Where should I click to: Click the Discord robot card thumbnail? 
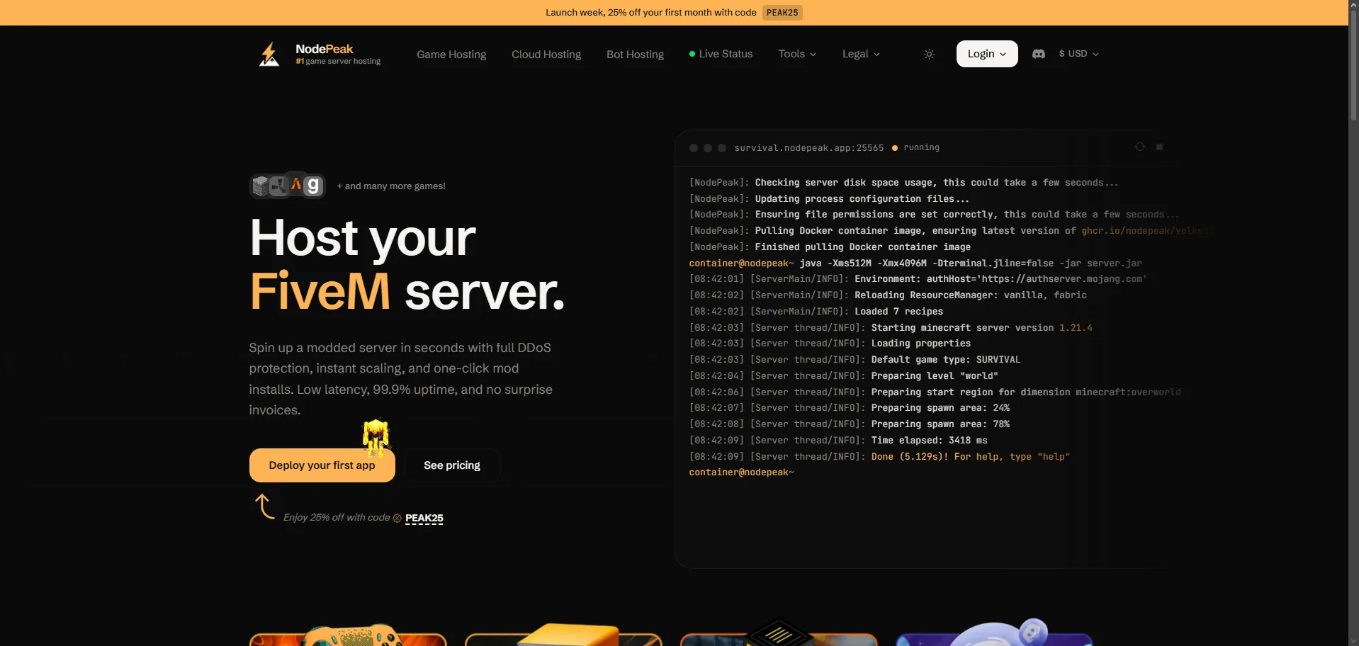point(994,633)
